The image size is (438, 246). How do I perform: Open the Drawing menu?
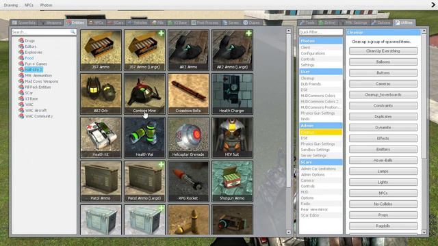(x=11, y=5)
